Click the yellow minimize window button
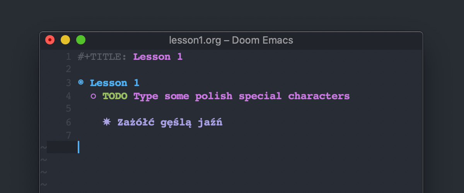Image resolution: width=464 pixels, height=193 pixels. tap(65, 40)
